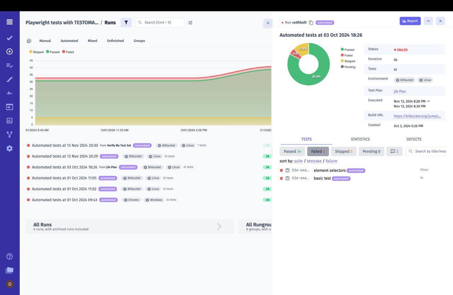Open the chart filter settings icon

190,22
